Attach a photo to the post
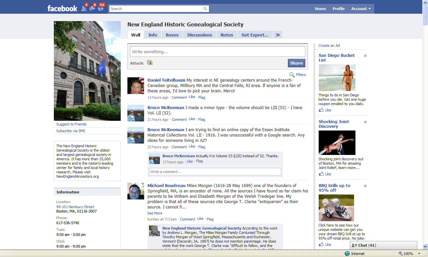Image resolution: width=428 pixels, height=257 pixels. coord(149,63)
